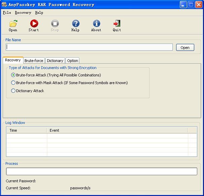
Task: Click the Process progress bar
Action: pyautogui.click(x=102, y=171)
